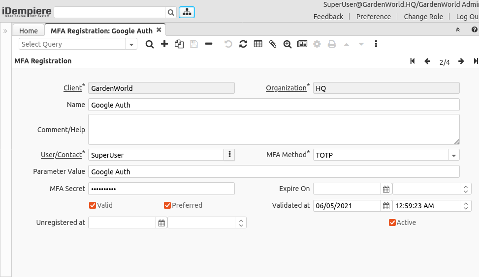
Task: Click the Delete Record minus icon
Action: (209, 44)
